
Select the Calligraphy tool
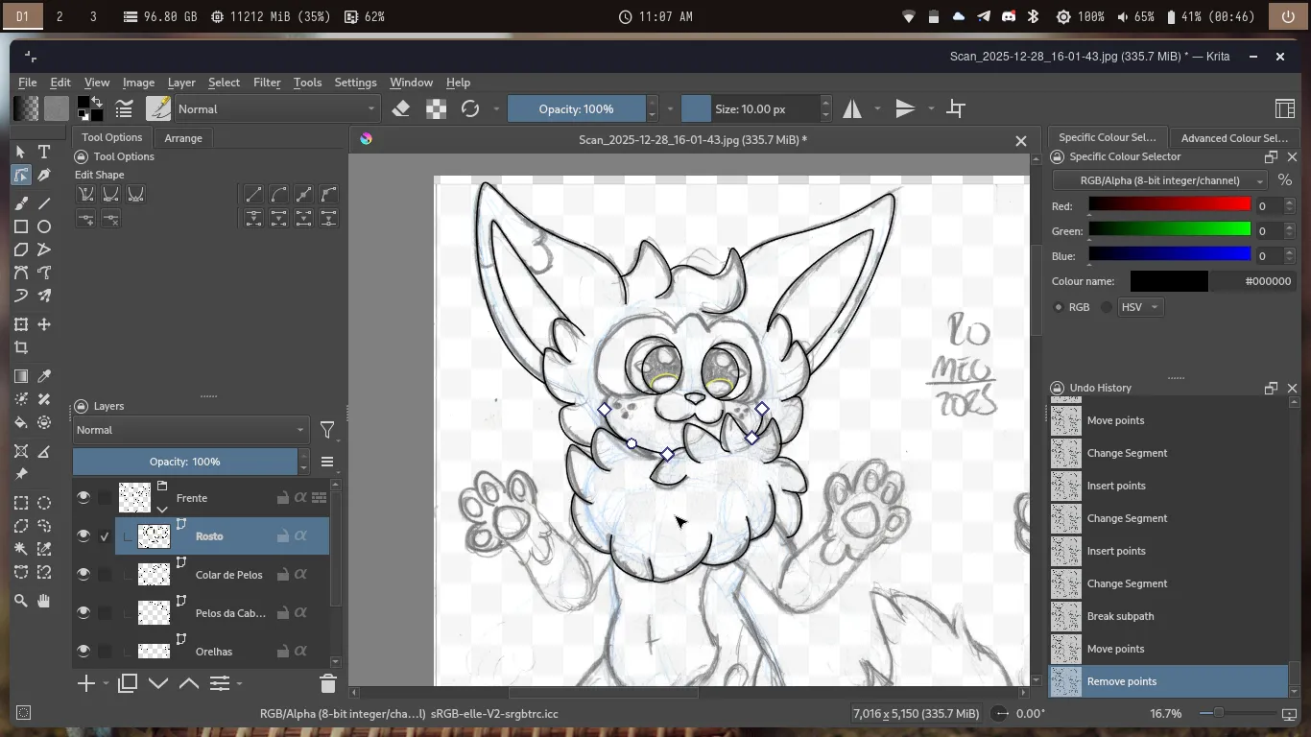[x=44, y=176]
